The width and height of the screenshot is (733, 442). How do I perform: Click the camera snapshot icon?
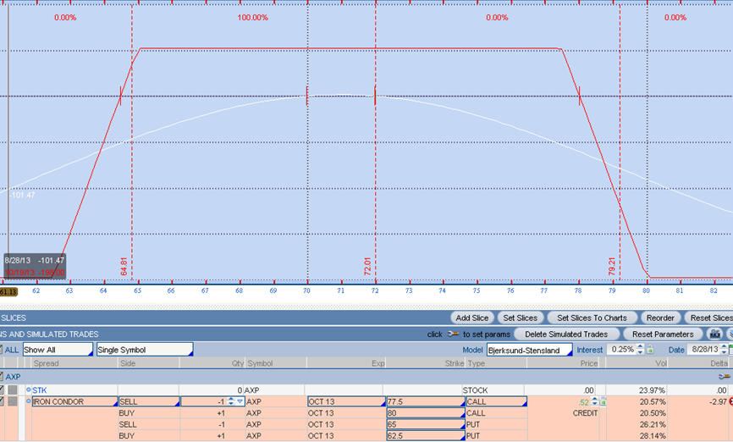click(714, 334)
